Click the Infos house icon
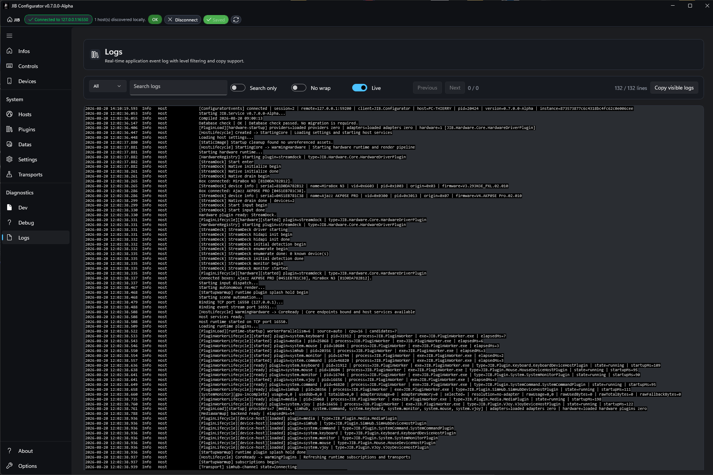Viewport: 713px width, 475px height. coord(9,51)
